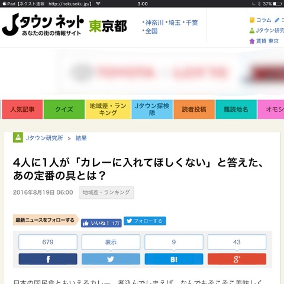This screenshot has height=284, width=284.
Task: Tap the Bluetooth status icon
Action: tap(259, 4)
